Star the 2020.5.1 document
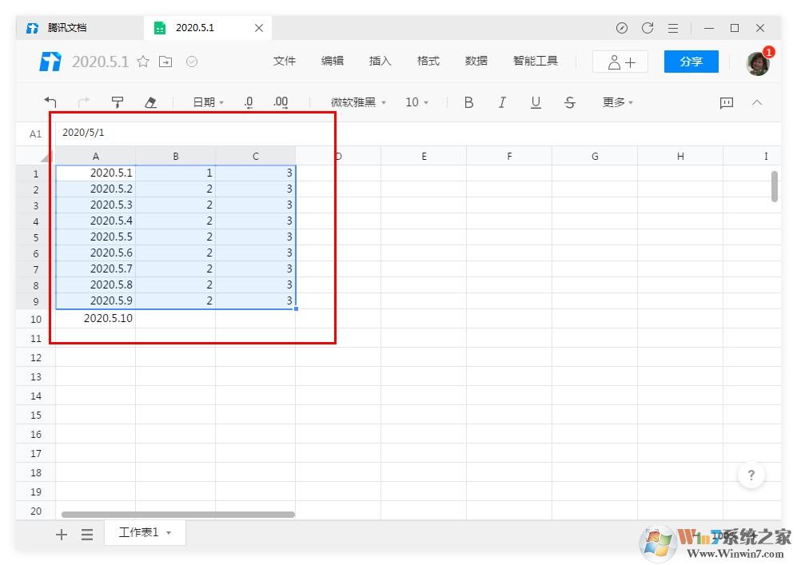The width and height of the screenshot is (797, 565). pos(142,61)
